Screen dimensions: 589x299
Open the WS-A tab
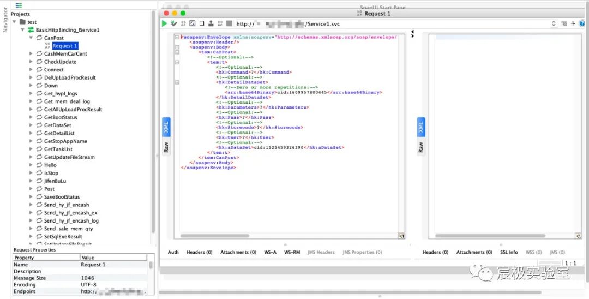pyautogui.click(x=270, y=252)
